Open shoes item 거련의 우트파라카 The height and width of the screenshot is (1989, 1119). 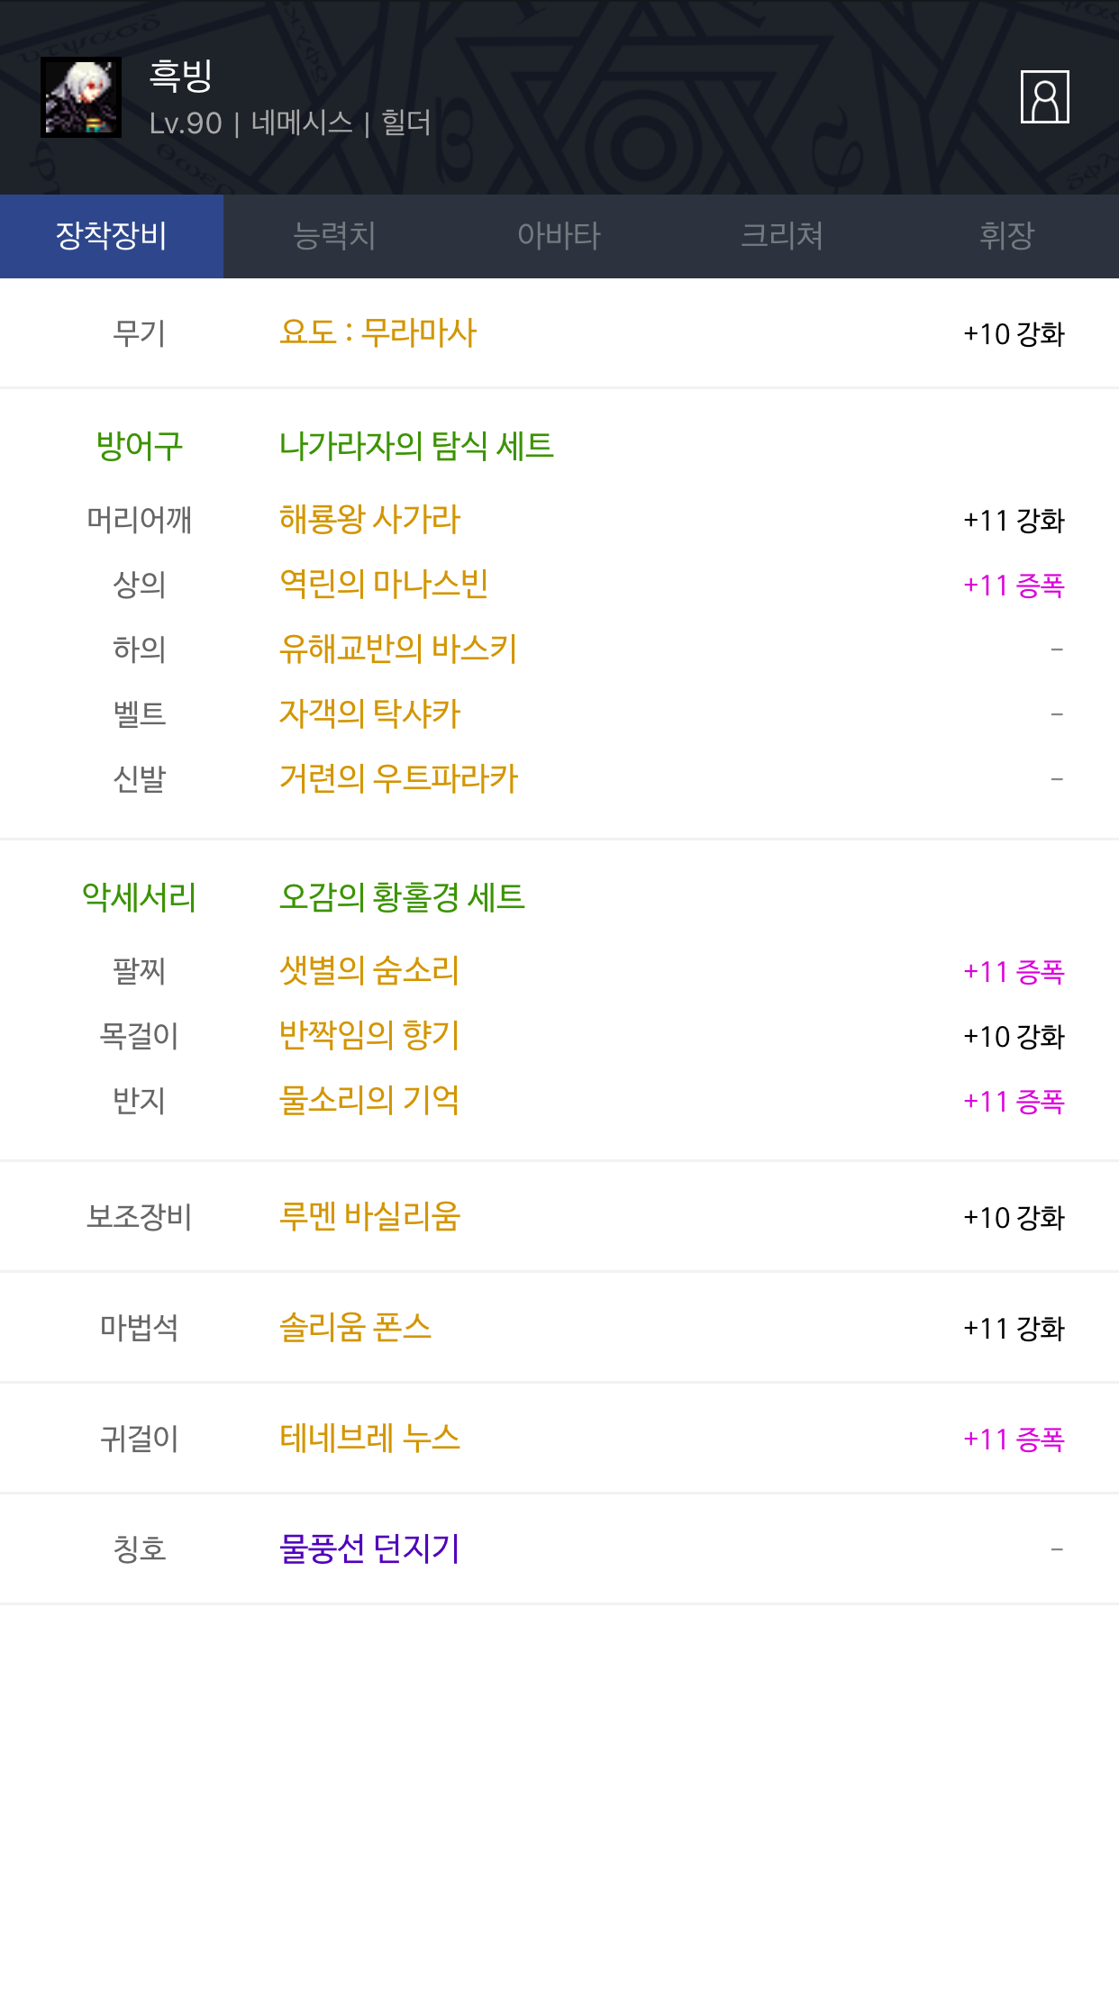[x=398, y=778]
